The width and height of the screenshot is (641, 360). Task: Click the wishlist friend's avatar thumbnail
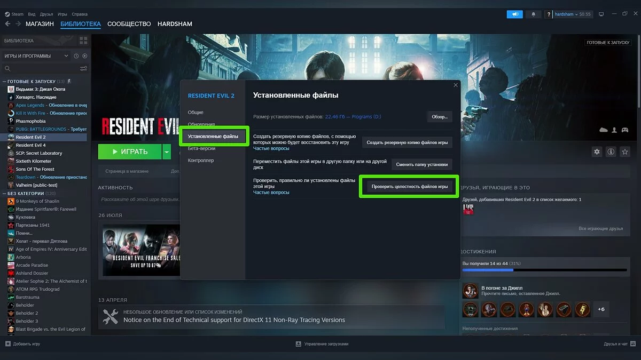468,210
